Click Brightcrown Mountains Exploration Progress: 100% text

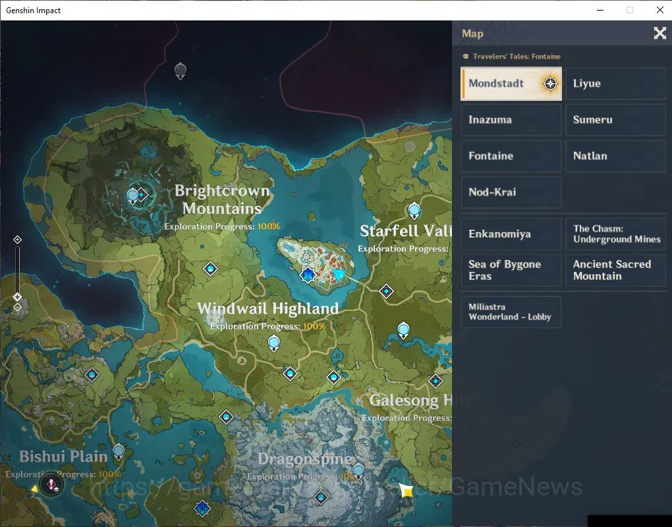(222, 226)
